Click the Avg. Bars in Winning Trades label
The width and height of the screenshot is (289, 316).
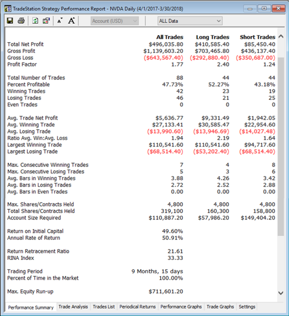tap(41, 178)
